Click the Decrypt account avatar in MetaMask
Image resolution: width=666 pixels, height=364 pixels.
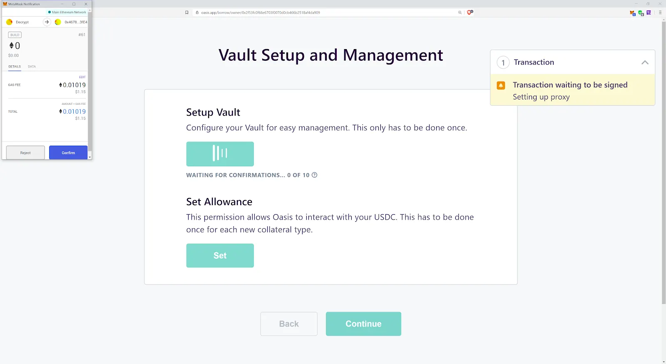click(x=10, y=22)
